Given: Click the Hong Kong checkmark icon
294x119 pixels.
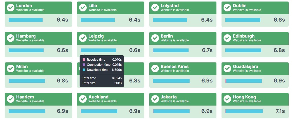Looking at the screenshot, I should [x=227, y=99].
